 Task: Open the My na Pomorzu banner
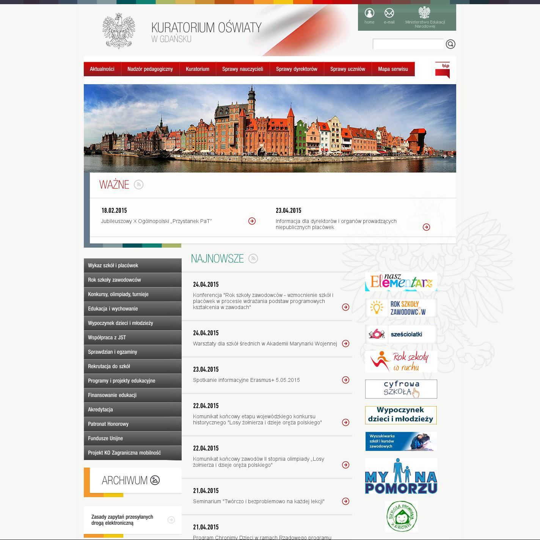pos(401,476)
